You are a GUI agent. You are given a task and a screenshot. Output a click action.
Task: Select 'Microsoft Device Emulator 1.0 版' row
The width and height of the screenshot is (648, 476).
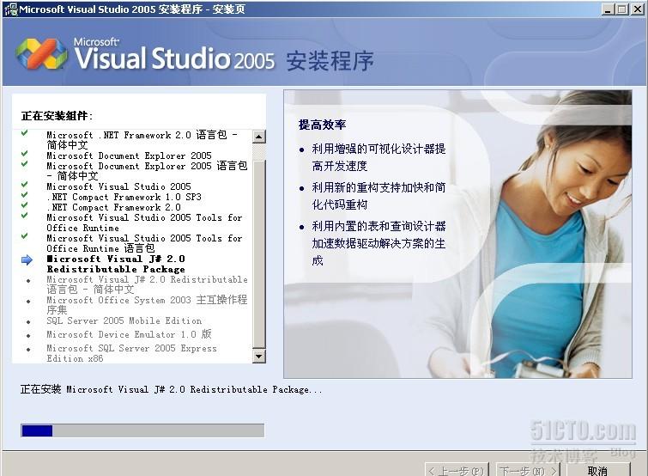pyautogui.click(x=129, y=334)
